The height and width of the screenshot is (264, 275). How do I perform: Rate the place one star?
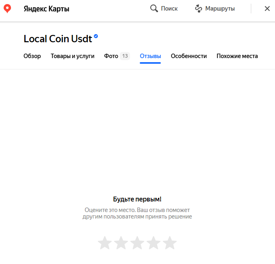[x=105, y=243]
